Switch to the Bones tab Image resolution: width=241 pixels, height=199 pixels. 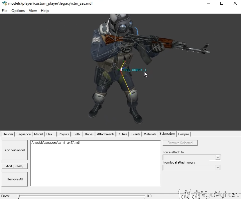point(89,134)
